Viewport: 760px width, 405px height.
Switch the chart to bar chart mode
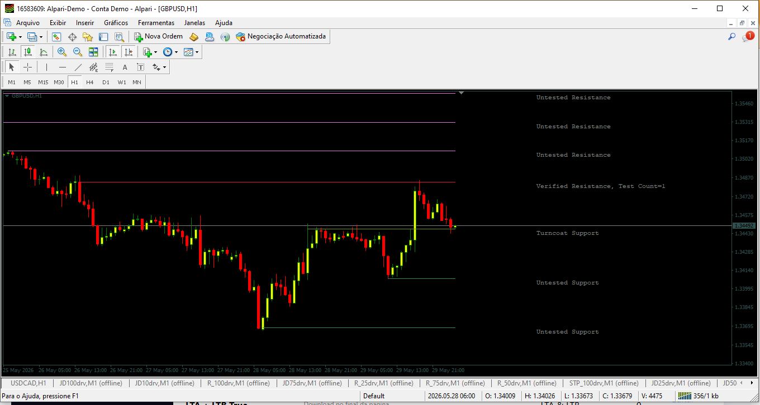(x=12, y=52)
